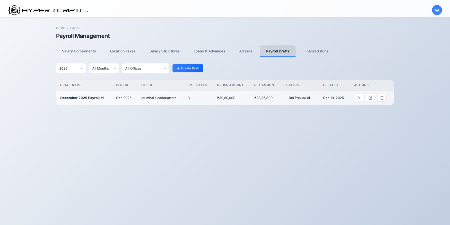The image size is (450, 225).
Task: Click the Create Draft button
Action: tap(188, 68)
